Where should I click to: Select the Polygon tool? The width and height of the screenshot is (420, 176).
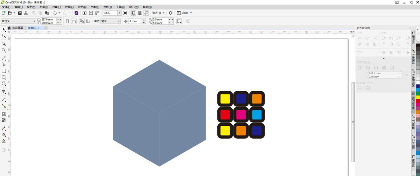coord(4,84)
